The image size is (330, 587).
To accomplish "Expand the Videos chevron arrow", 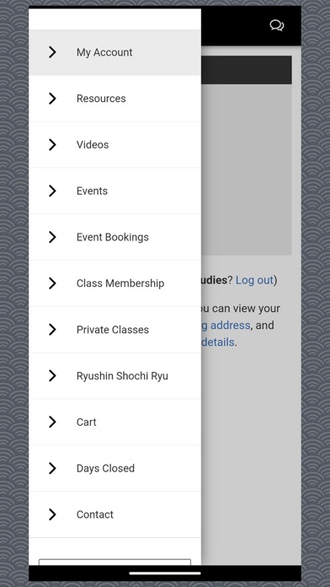I will pos(52,144).
